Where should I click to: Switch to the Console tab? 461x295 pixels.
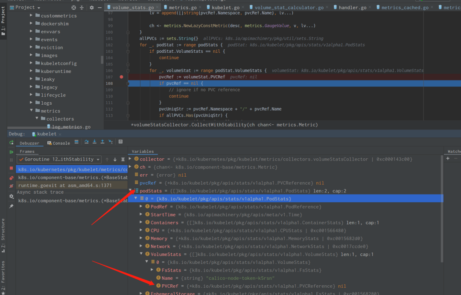click(x=58, y=143)
